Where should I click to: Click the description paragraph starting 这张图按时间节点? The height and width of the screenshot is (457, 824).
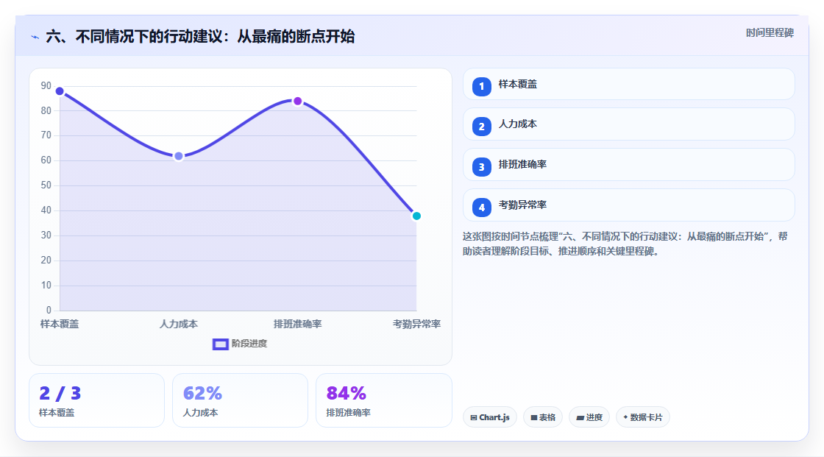pyautogui.click(x=625, y=244)
